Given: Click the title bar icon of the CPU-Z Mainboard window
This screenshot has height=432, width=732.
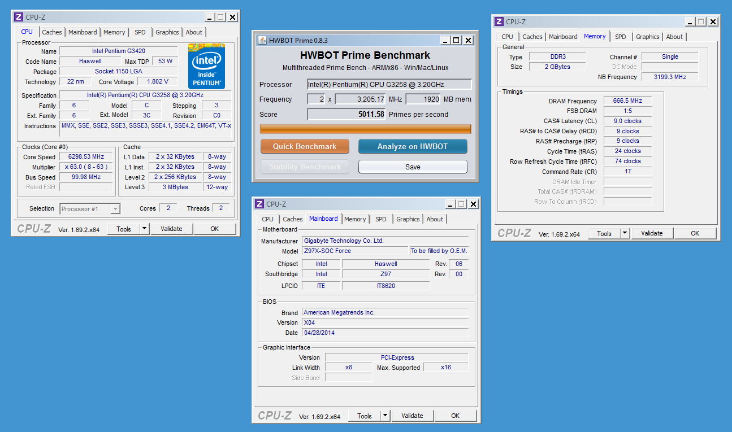Looking at the screenshot, I should [259, 204].
